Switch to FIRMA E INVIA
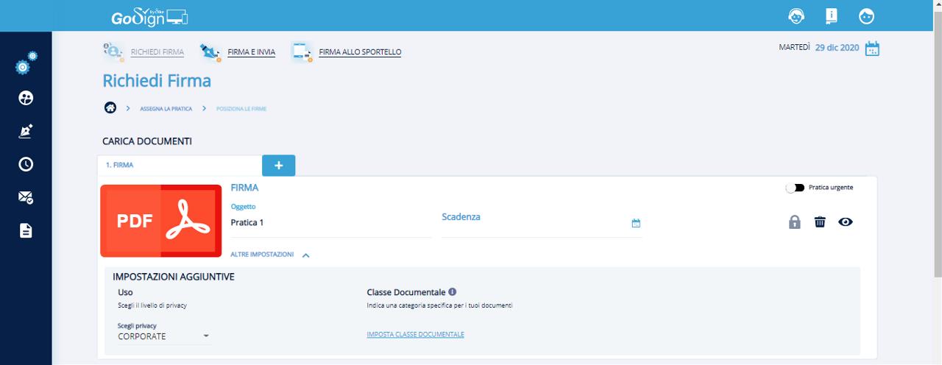 pos(251,52)
